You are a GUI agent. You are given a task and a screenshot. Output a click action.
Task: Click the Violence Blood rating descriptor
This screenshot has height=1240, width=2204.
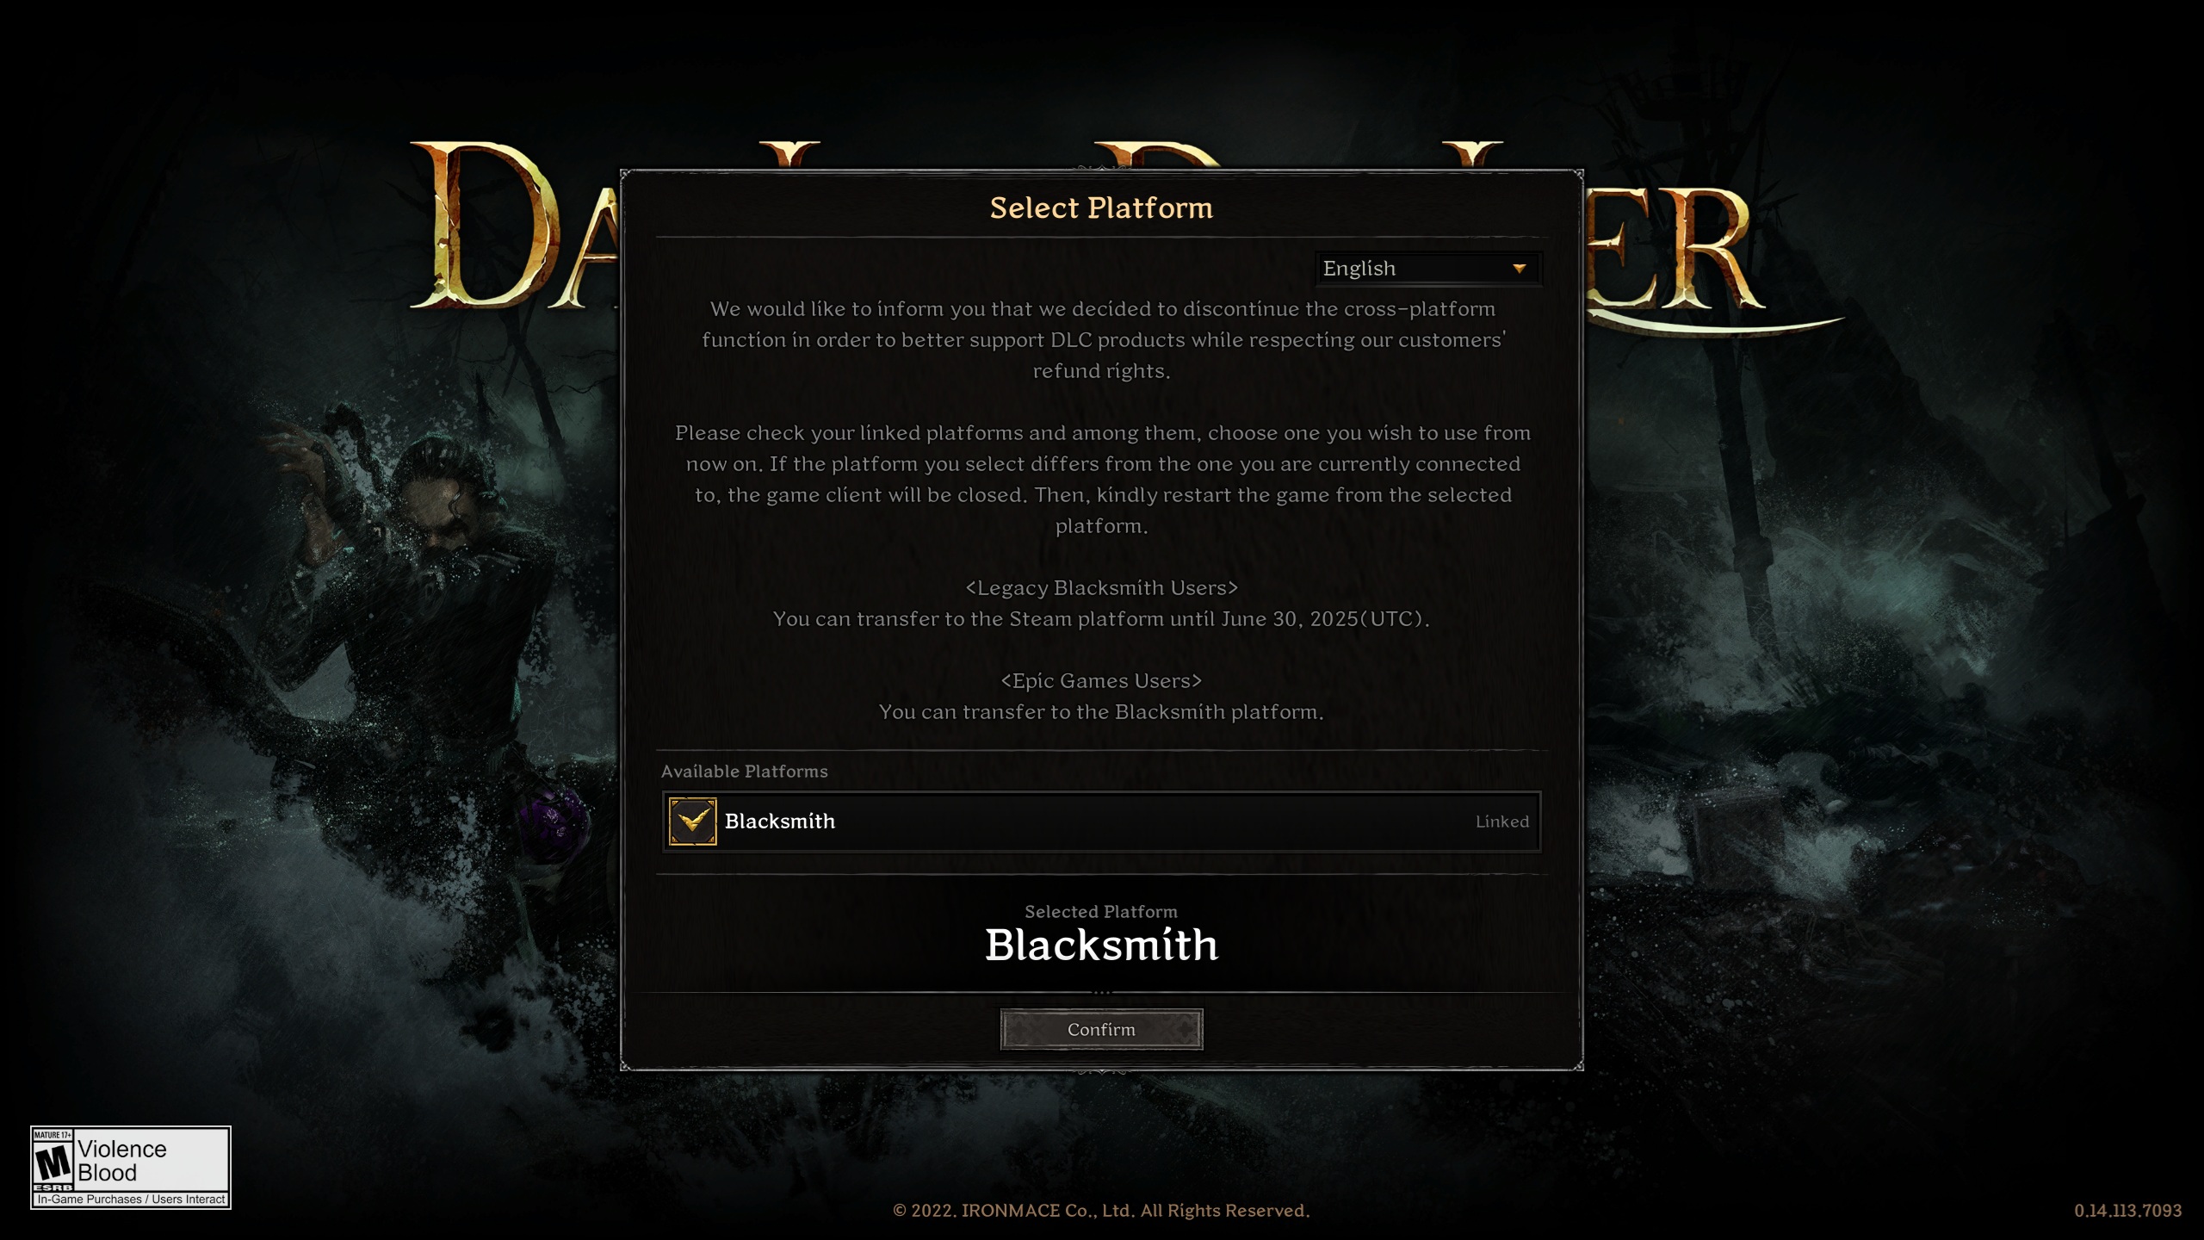click(122, 1161)
